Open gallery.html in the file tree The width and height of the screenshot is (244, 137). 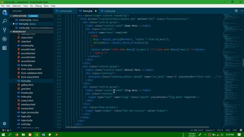[x=27, y=85]
